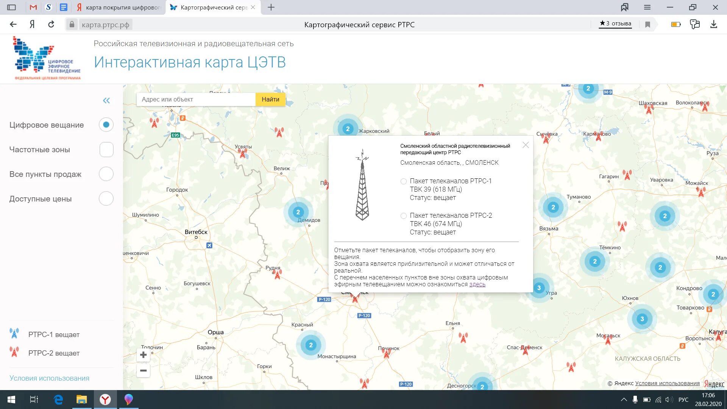Choose Пакет телеканалов РТРС-1 radio button
This screenshot has height=409, width=727.
pos(404,181)
